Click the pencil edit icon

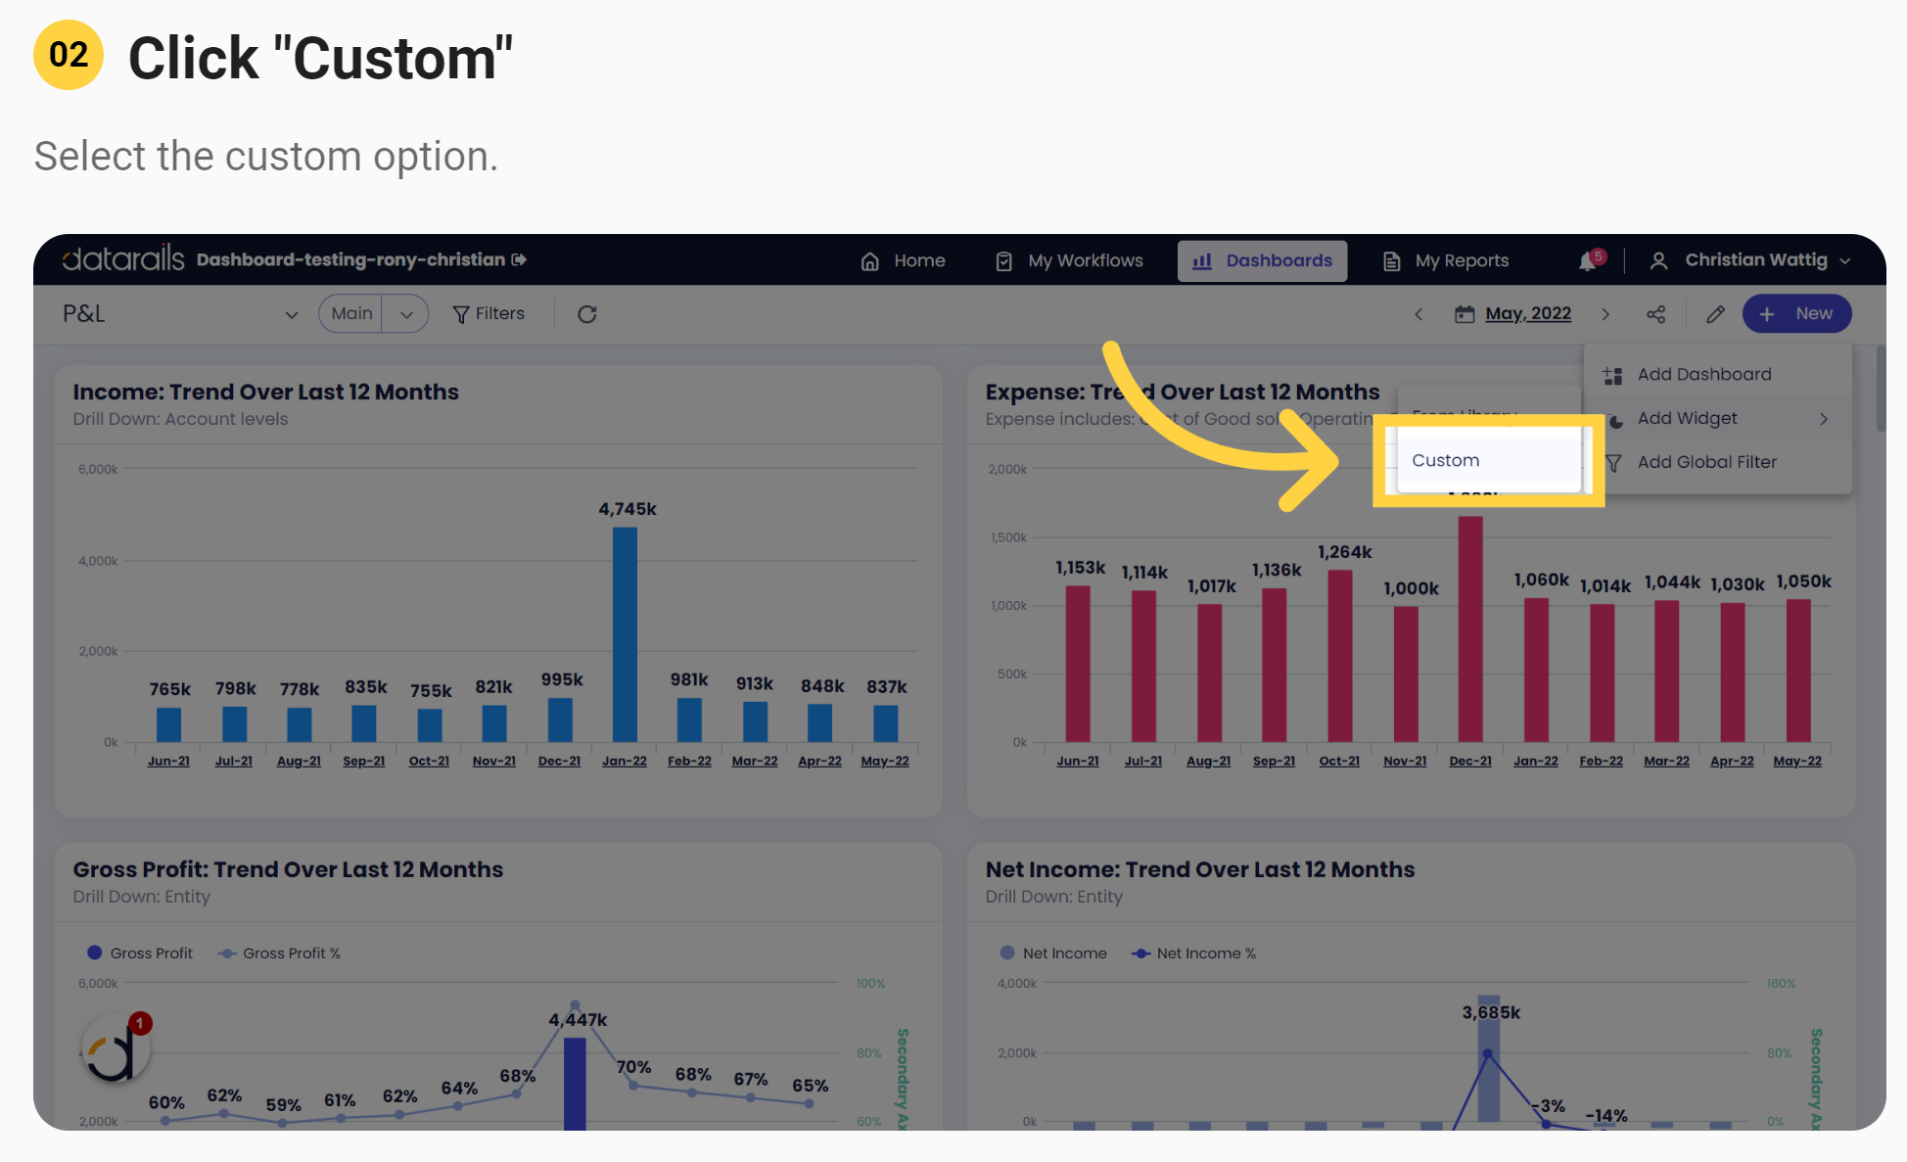click(x=1715, y=314)
